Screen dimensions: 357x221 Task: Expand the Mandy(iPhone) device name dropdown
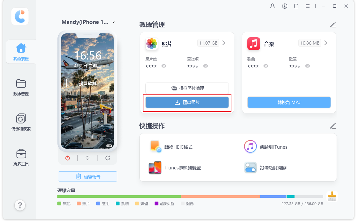(x=113, y=22)
